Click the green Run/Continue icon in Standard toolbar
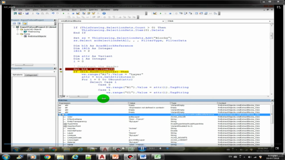 pos(63,13)
